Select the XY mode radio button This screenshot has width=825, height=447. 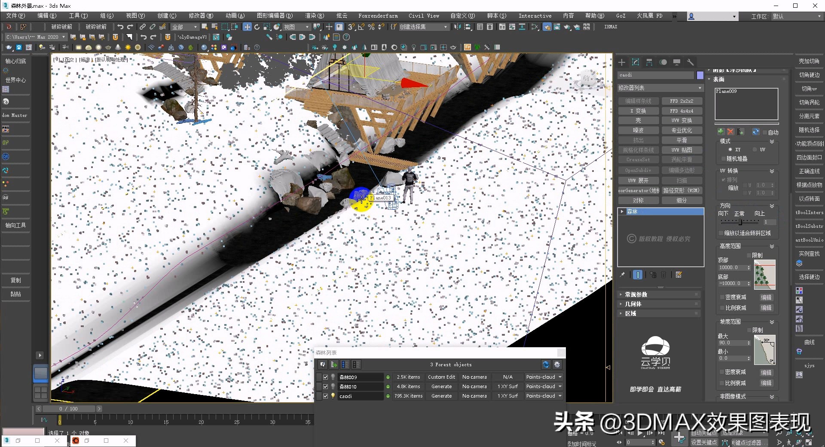click(730, 149)
